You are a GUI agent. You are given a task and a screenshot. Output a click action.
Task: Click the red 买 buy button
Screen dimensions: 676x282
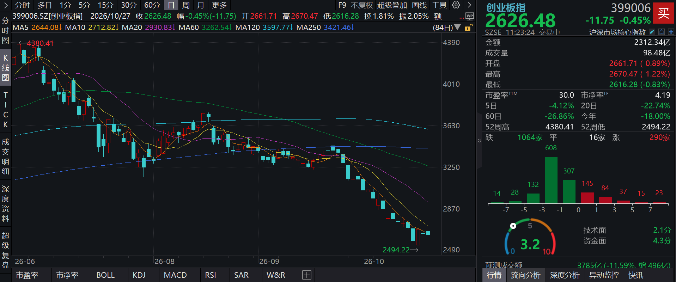663,13
